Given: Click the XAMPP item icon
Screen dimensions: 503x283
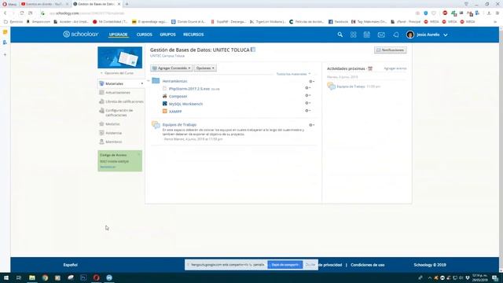Looking at the screenshot, I should [164, 112].
